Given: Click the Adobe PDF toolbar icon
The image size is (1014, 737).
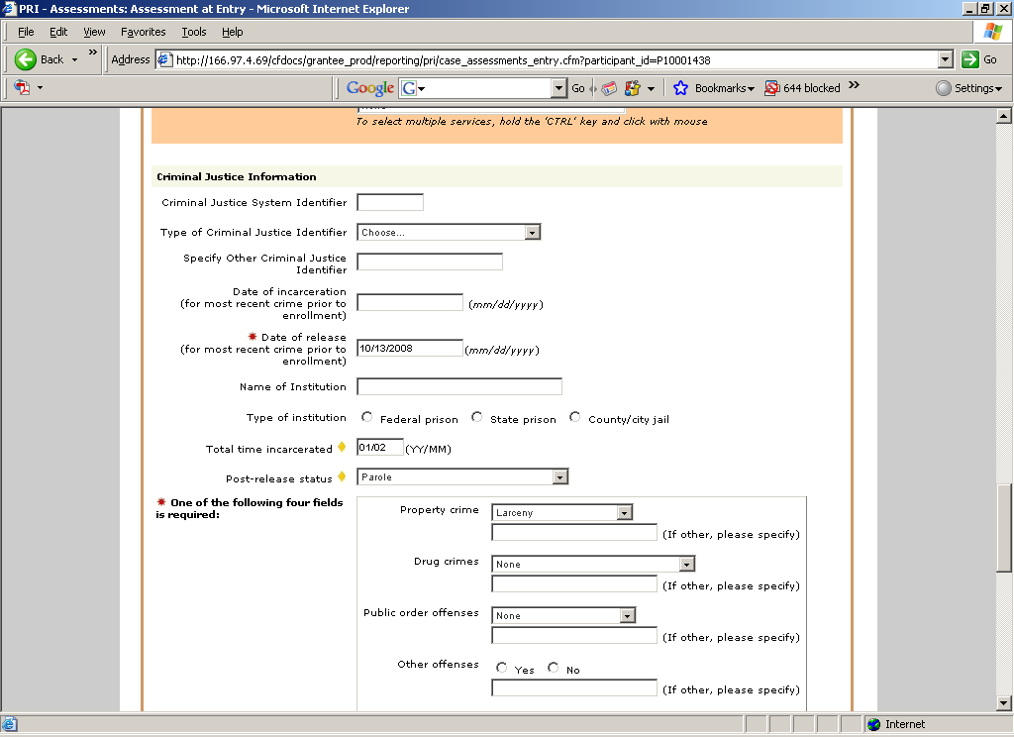Looking at the screenshot, I should coord(22,87).
